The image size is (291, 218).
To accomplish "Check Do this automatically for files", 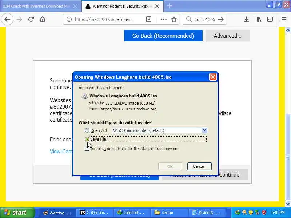I will click(87, 149).
